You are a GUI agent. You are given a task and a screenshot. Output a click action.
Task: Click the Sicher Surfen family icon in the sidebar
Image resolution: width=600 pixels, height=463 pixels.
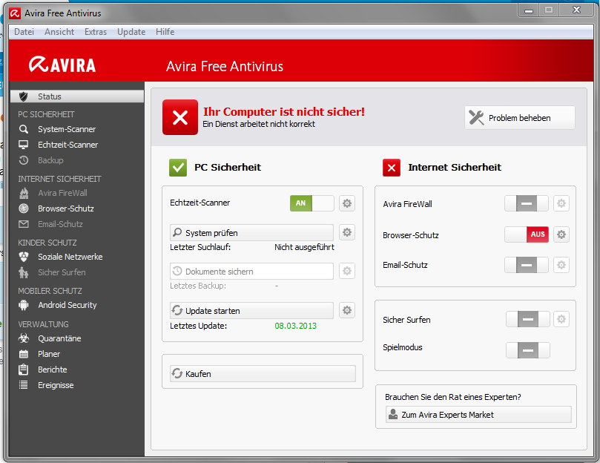[23, 272]
